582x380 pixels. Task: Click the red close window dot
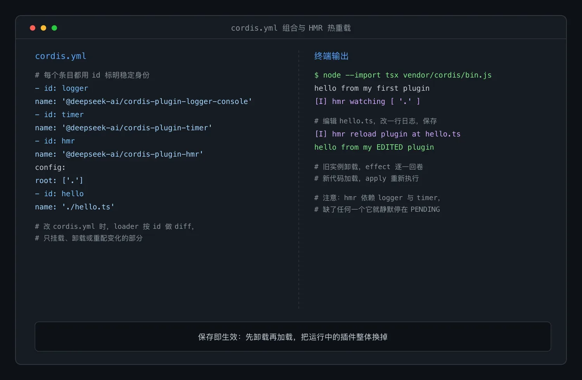click(33, 28)
